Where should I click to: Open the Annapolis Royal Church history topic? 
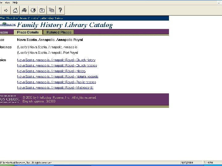click(x=56, y=60)
